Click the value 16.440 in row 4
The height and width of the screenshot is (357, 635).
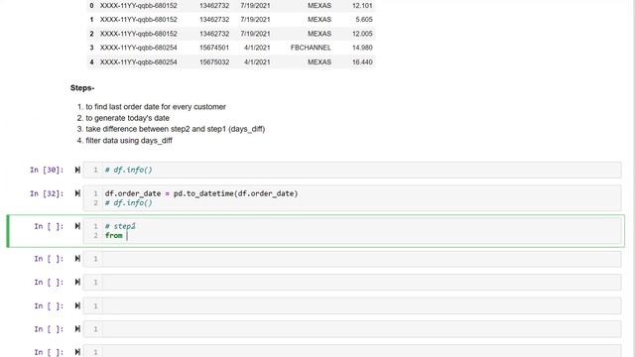click(x=362, y=61)
